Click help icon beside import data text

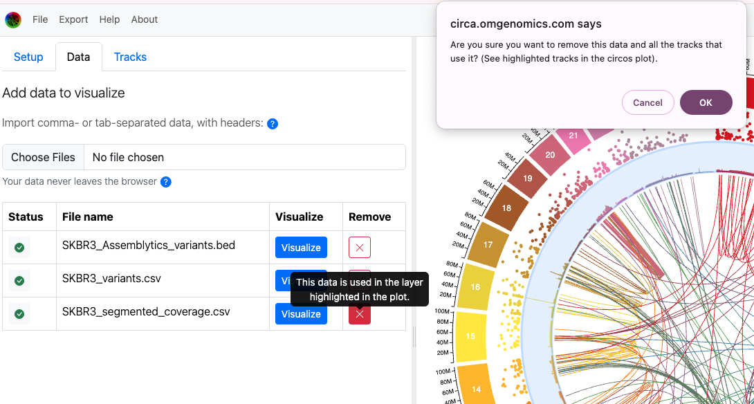[273, 124]
